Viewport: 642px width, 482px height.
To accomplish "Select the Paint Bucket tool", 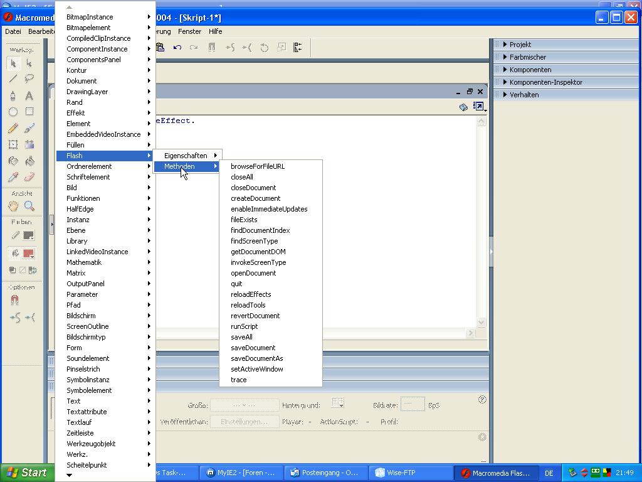I will point(29,161).
